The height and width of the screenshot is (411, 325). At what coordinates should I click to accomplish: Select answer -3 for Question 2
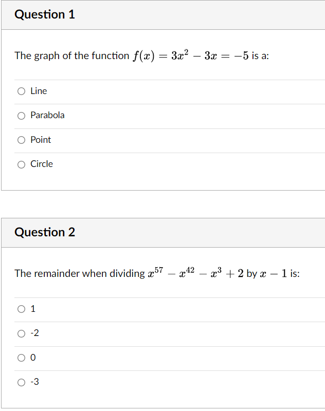(x=21, y=382)
